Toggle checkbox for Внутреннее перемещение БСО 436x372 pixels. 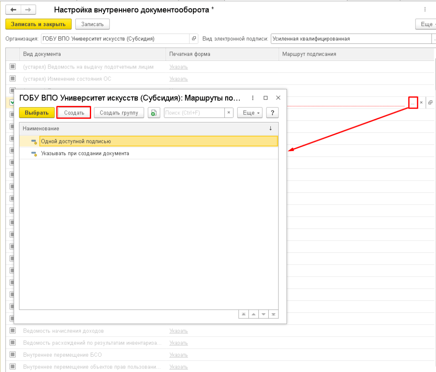click(12, 355)
